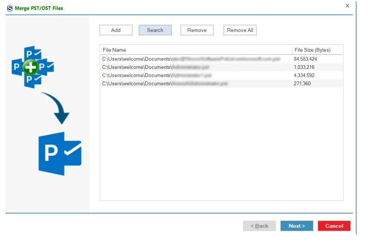The width and height of the screenshot is (368, 243).
Task: Click the Remove button
Action: [197, 30]
